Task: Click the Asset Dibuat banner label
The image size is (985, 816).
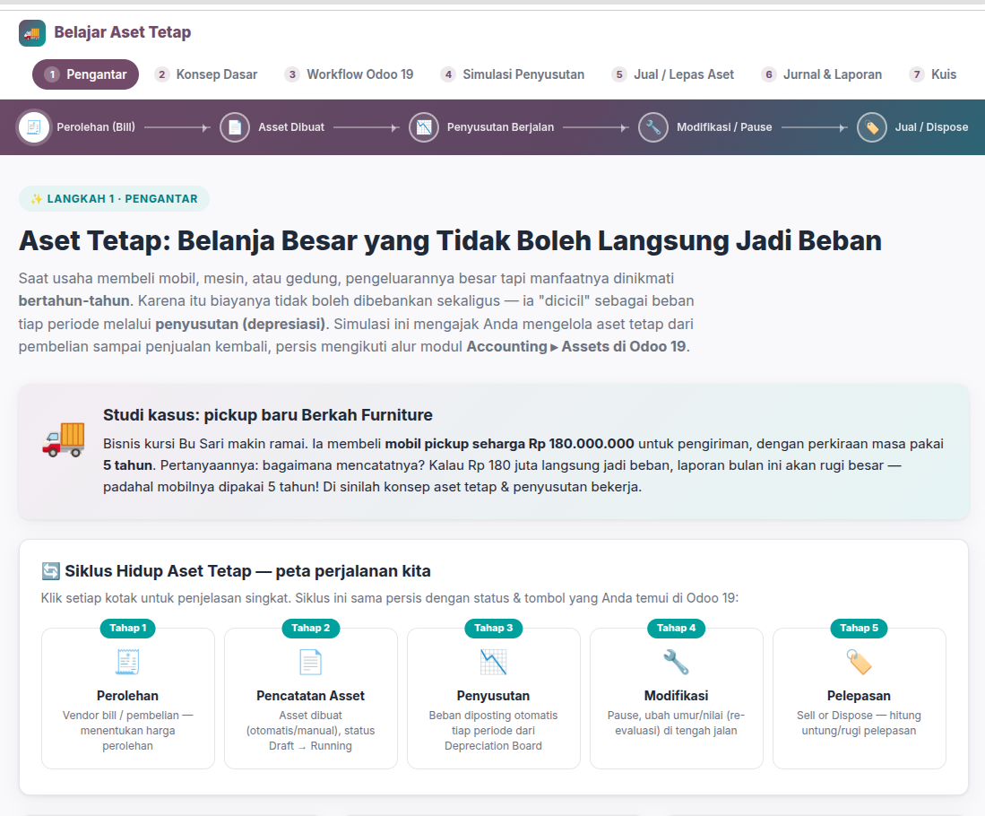Action: pos(291,127)
